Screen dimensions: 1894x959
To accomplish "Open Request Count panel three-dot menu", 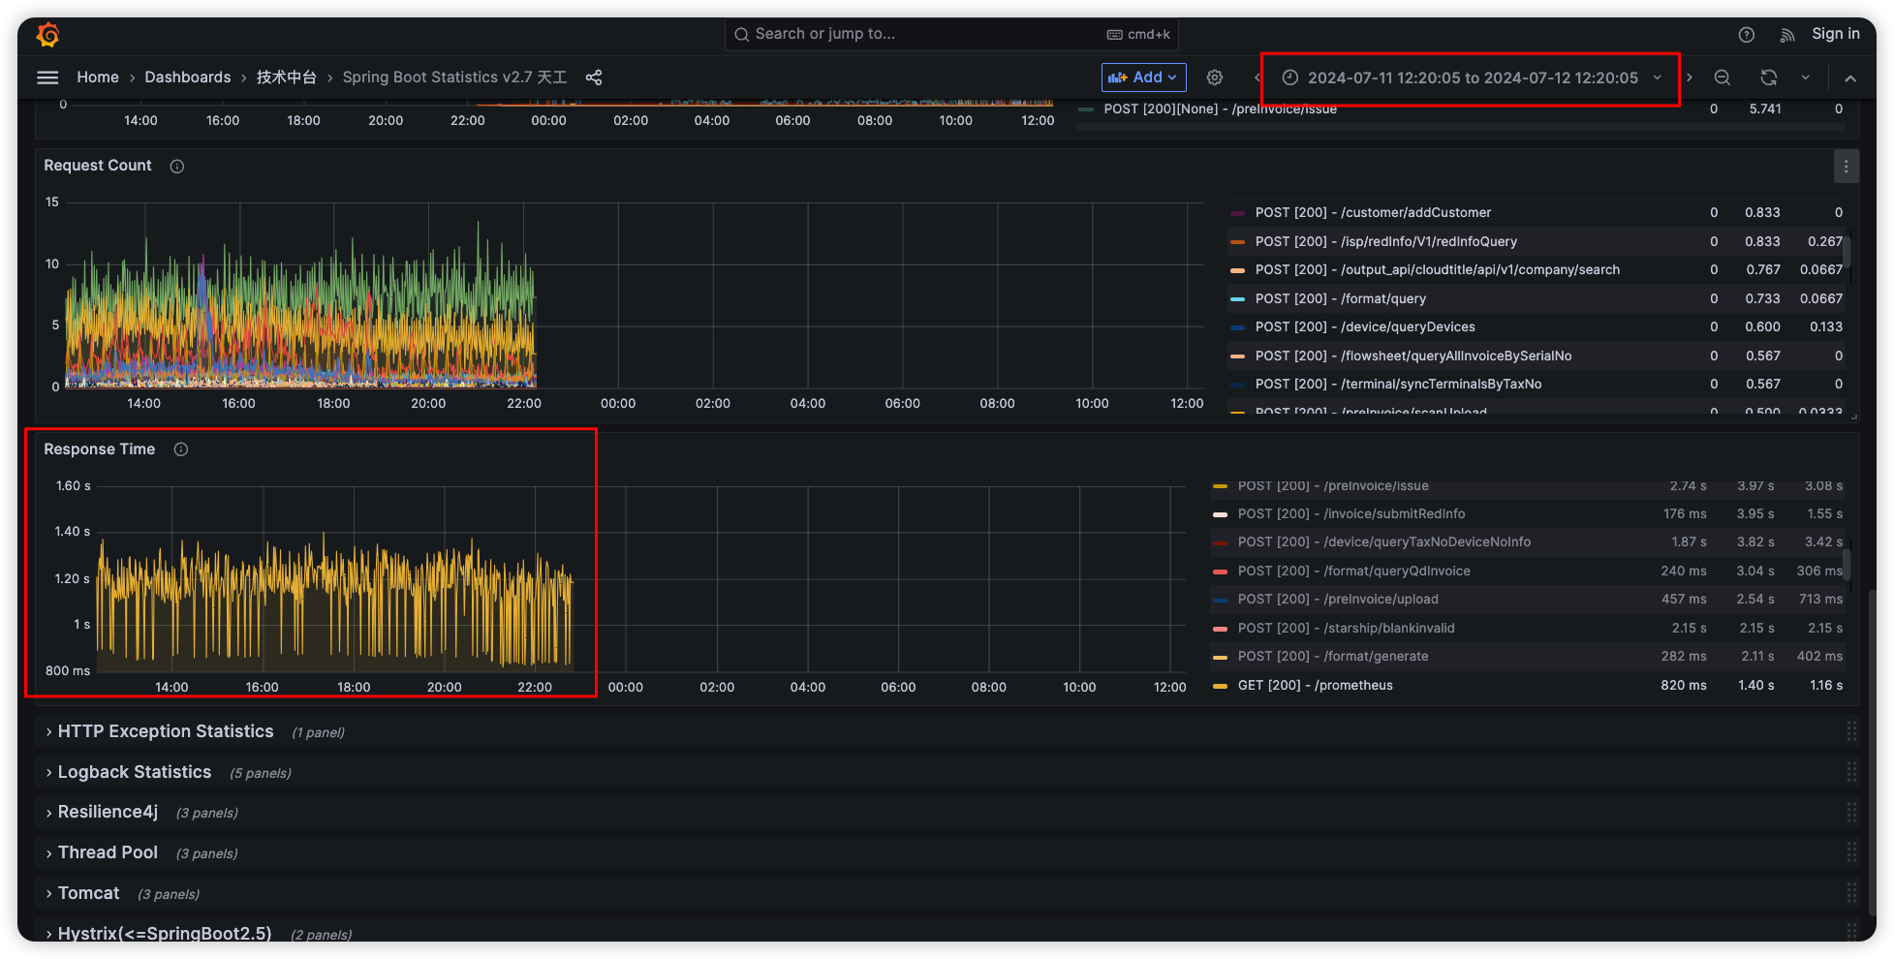I will [1846, 167].
